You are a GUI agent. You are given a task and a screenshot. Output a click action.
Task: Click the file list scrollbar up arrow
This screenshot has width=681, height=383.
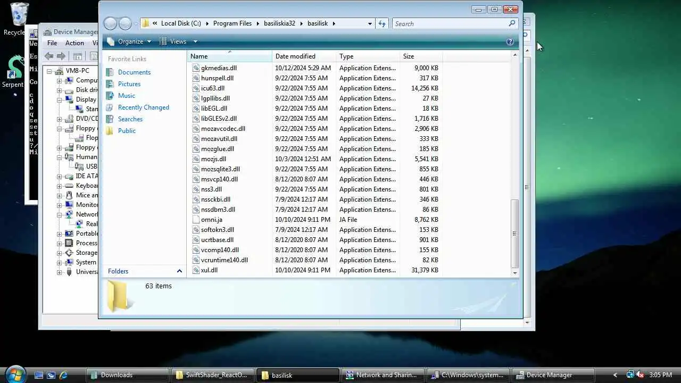[x=514, y=55]
